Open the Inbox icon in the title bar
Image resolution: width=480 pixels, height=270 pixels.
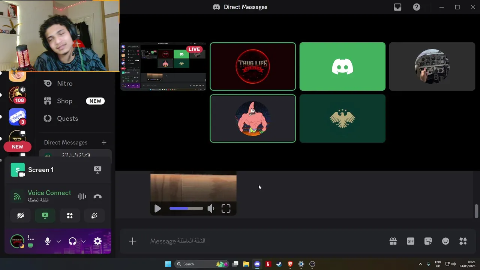point(397,7)
